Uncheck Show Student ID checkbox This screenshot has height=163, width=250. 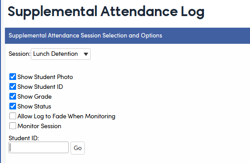[12, 87]
